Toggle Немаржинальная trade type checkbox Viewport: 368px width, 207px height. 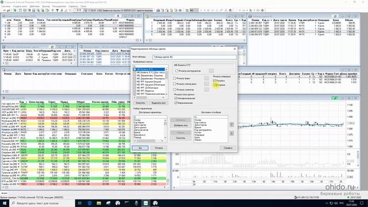[x=176, y=98]
